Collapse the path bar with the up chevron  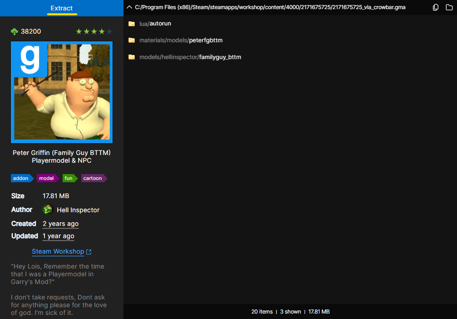[x=129, y=7]
